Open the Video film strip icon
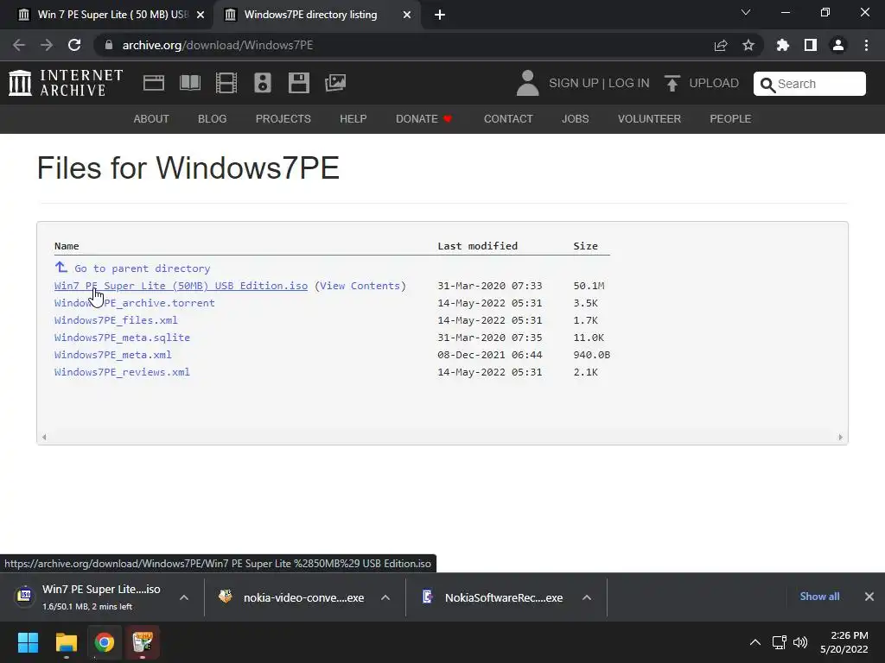Image resolution: width=885 pixels, height=663 pixels. click(226, 83)
